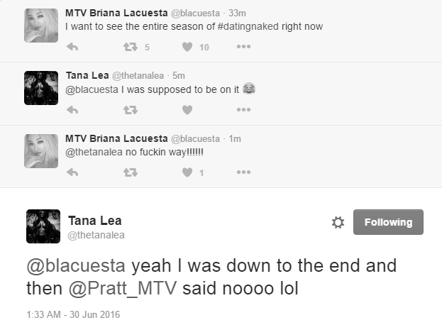Retweet the 'no fuckin way' tweet
The height and width of the screenshot is (325, 442).
131,172
